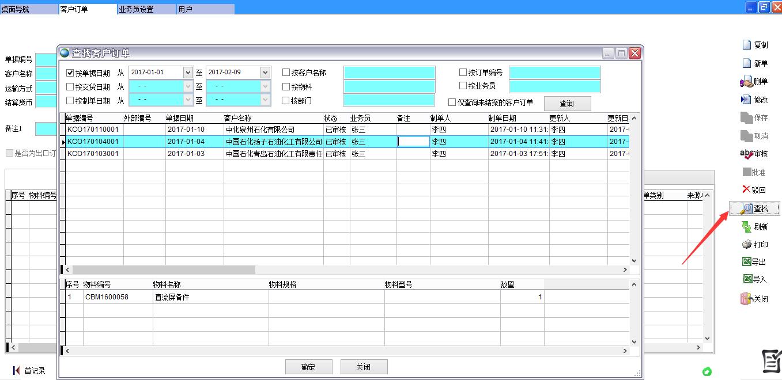
Task: Click the 新单 (new order) icon
Action: tap(746, 63)
